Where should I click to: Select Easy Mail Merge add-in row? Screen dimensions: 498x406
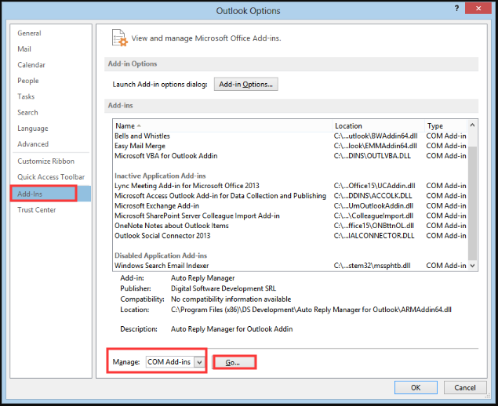click(x=290, y=146)
